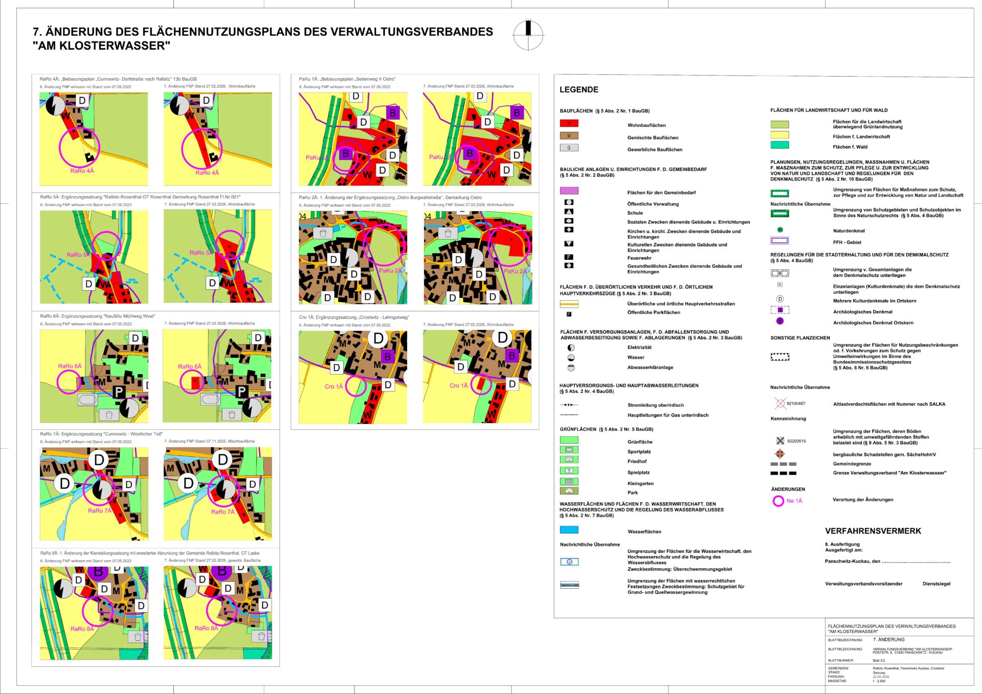Click the magenta Ne 1Ä change circle
Viewport: 982px width, 694px height.
click(778, 501)
